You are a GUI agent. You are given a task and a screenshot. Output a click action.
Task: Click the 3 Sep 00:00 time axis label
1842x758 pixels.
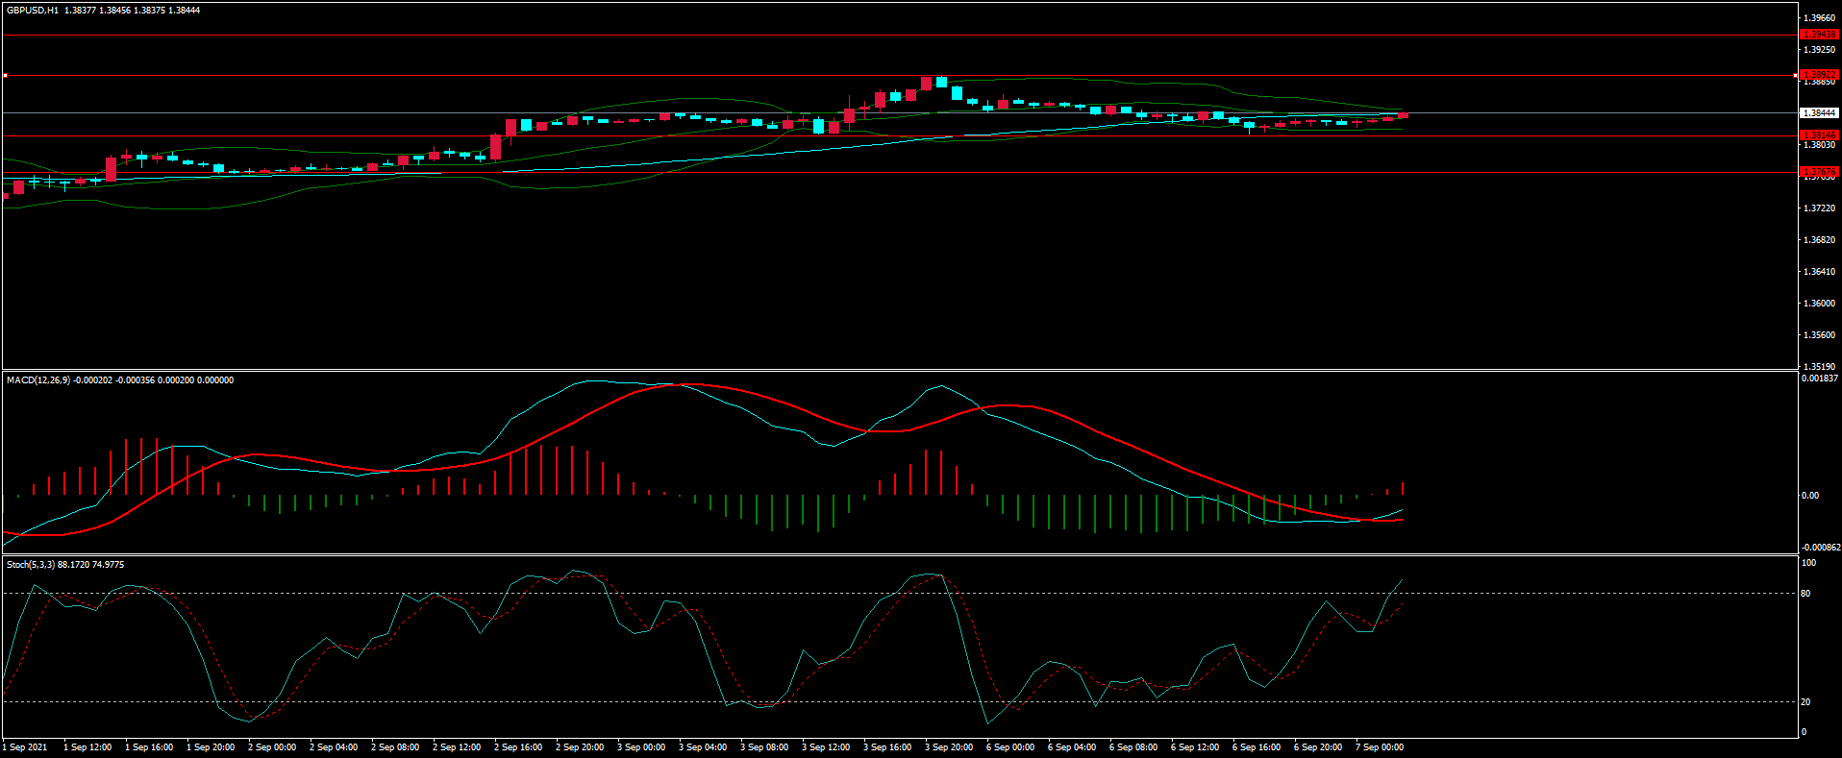tap(641, 747)
